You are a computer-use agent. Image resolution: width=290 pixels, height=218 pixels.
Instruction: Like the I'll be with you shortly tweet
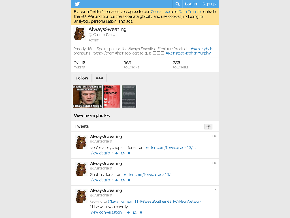point(141,213)
